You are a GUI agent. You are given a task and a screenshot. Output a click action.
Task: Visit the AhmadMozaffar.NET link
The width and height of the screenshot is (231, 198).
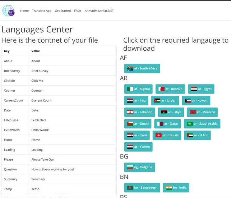[x=99, y=11]
